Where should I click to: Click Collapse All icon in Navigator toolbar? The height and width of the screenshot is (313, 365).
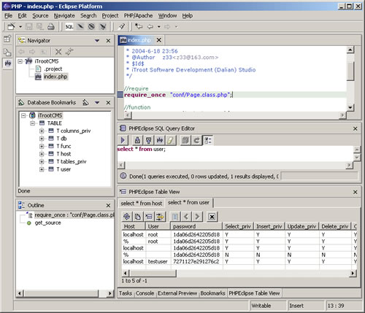tap(58, 52)
